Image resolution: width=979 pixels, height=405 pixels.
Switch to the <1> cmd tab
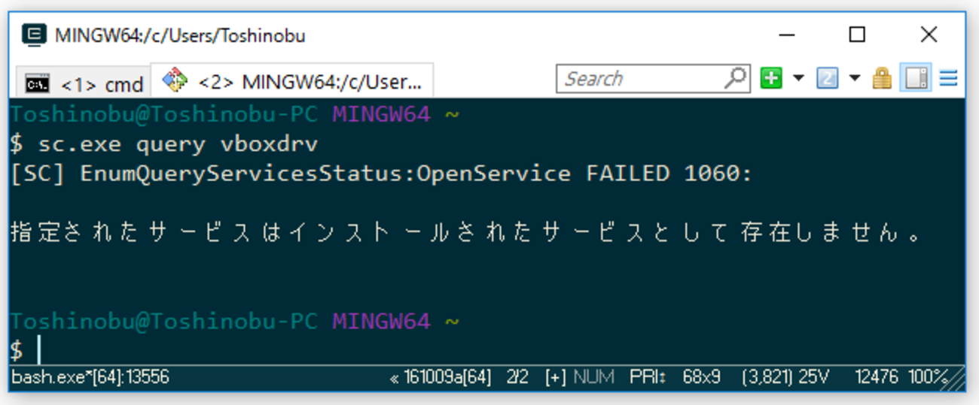[x=84, y=83]
